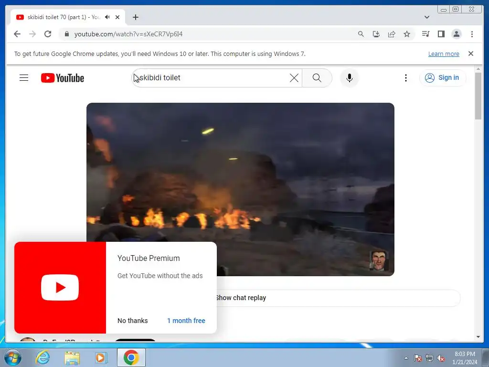Go to YouTube home via logo

(x=63, y=78)
